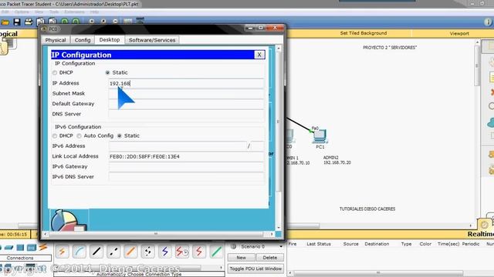This screenshot has width=494, height=277.
Task: Select the green Octal cable icon
Action: pyautogui.click(x=216, y=252)
